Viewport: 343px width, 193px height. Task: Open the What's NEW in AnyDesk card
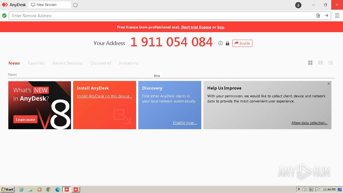(40, 105)
